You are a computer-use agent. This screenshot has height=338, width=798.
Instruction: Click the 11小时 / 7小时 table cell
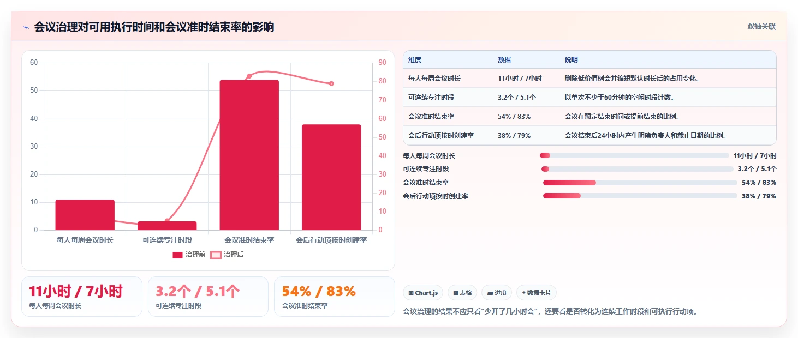[520, 79]
